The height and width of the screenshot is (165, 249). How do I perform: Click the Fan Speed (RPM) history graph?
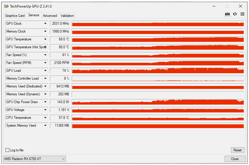tap(158, 63)
